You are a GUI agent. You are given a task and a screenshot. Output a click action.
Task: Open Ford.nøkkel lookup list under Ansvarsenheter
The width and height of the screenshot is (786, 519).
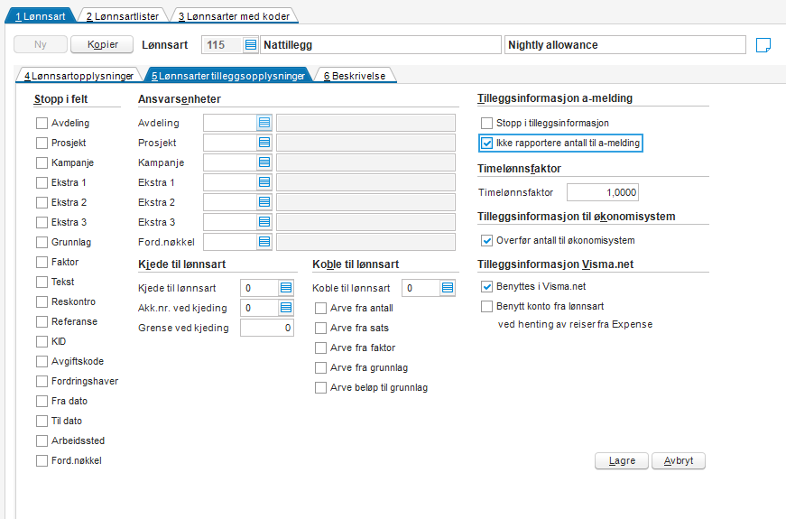pyautogui.click(x=264, y=242)
